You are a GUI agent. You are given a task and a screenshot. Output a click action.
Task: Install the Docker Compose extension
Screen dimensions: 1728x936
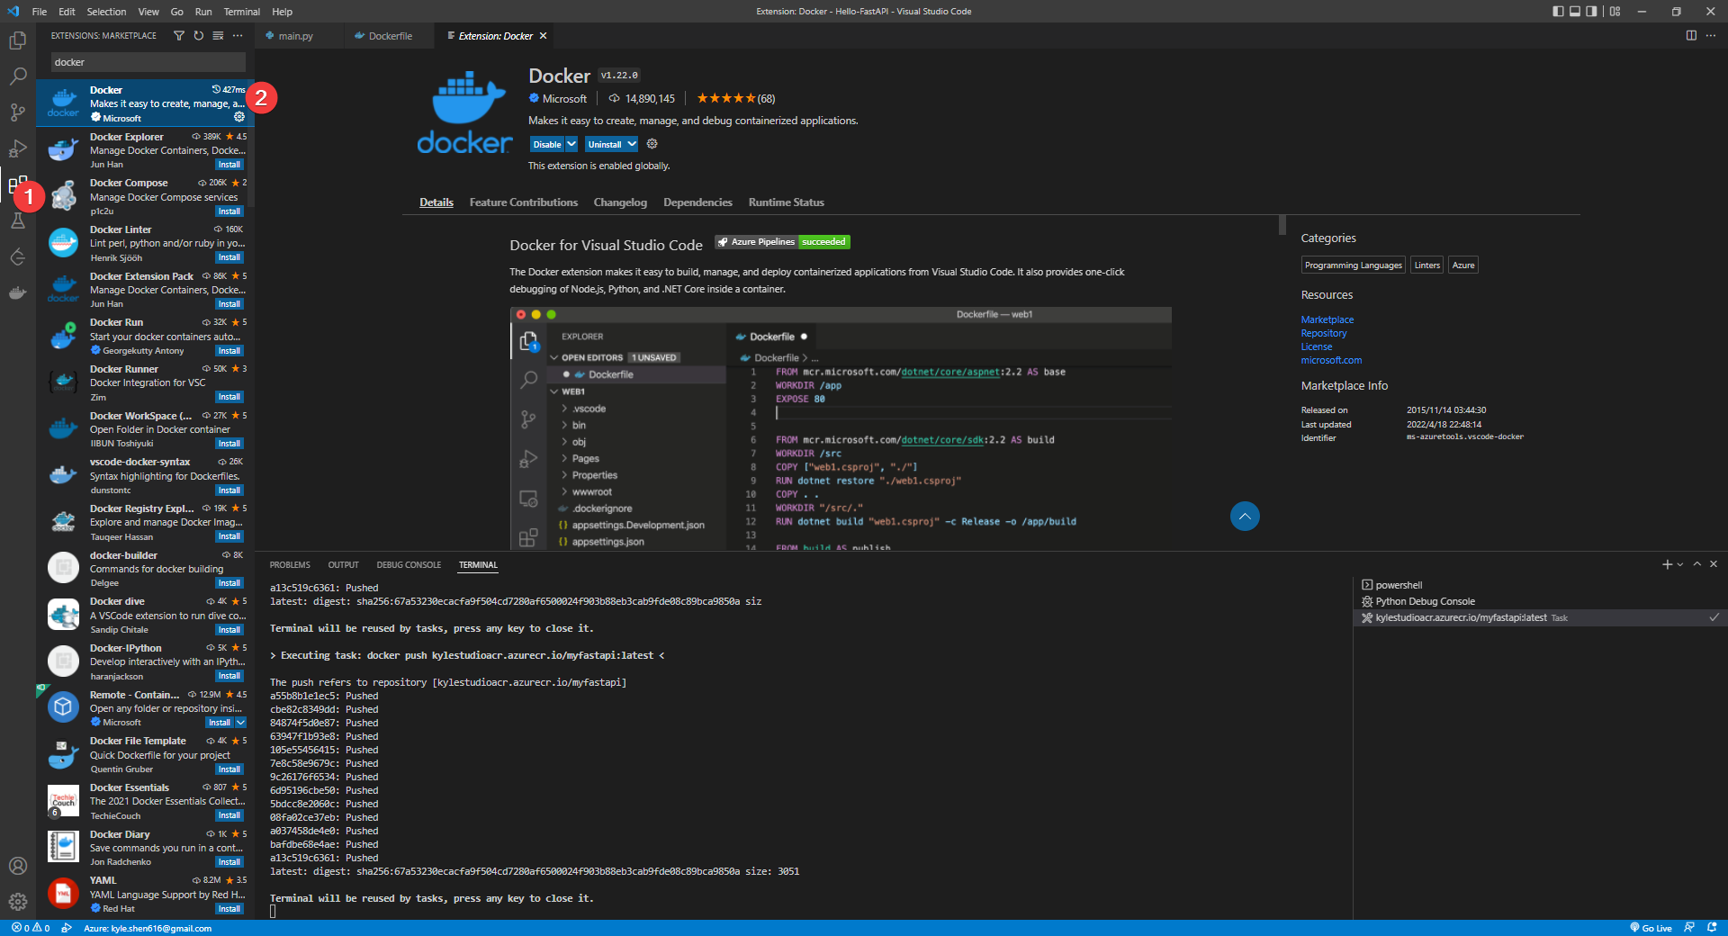229,211
